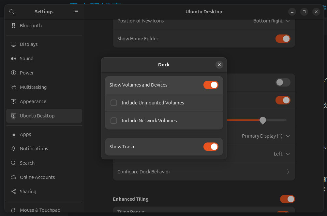This screenshot has height=216, width=327.
Task: Check Include Network Volumes checkbox
Action: [114, 121]
